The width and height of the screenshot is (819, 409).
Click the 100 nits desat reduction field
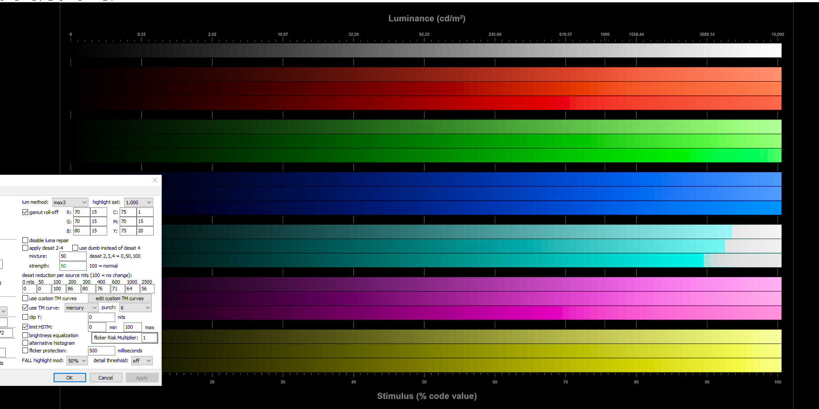coord(58,289)
